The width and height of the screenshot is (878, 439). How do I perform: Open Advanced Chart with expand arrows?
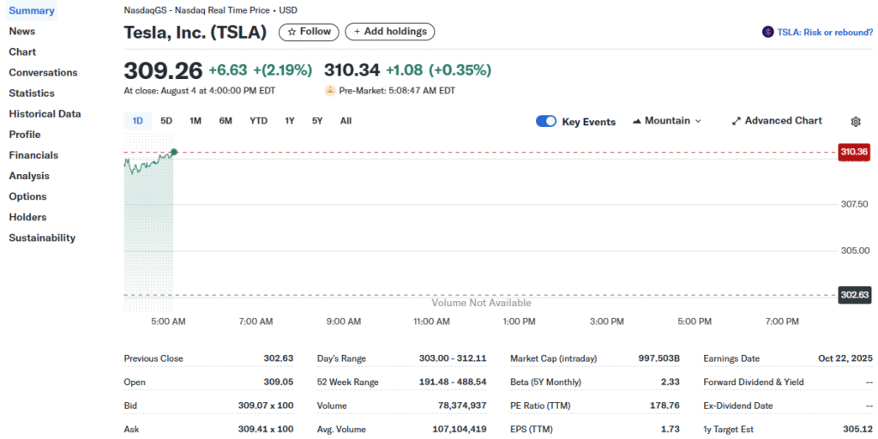777,121
